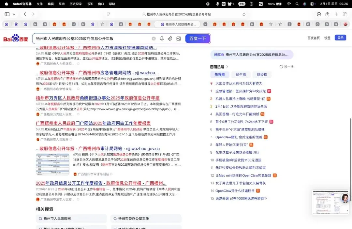The image size is (352, 229).
Task: Select the 热搜榜 tab
Action: pyautogui.click(x=220, y=75)
